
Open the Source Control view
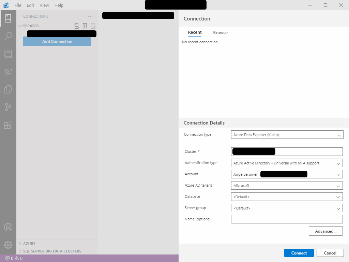[8, 107]
